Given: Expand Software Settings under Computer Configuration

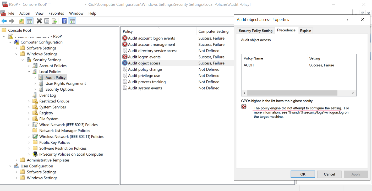Looking at the screenshot, I should click(x=17, y=48).
